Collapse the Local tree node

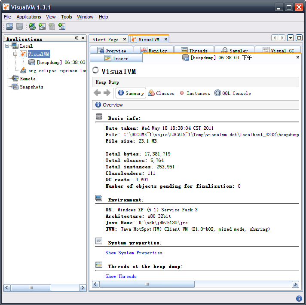[x=7, y=46]
